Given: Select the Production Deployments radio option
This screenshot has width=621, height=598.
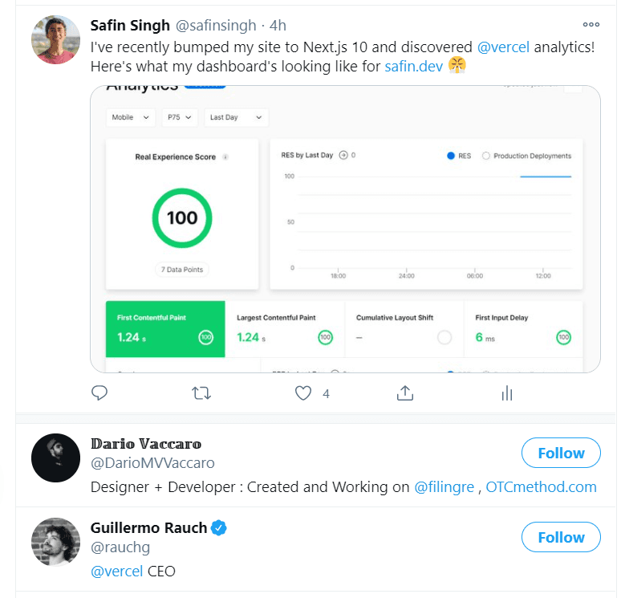Looking at the screenshot, I should pos(486,156).
